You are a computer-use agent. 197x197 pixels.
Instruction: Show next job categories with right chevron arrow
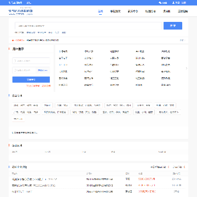click(186, 68)
